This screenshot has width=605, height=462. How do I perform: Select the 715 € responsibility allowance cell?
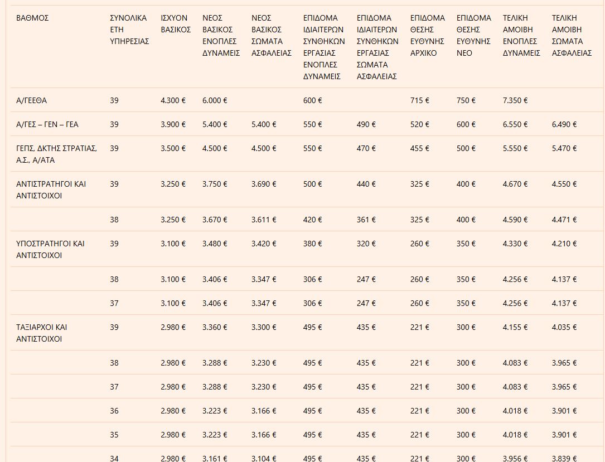click(419, 100)
